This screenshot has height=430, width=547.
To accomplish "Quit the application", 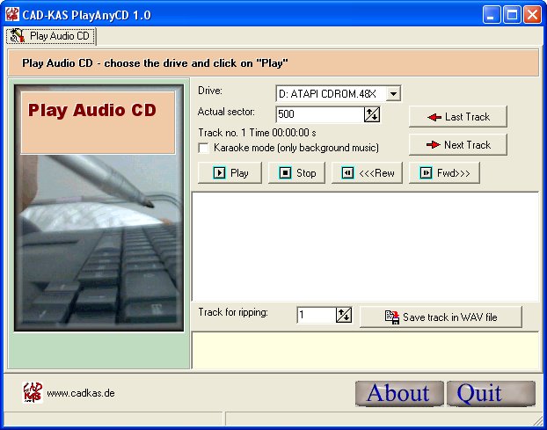I will point(490,393).
